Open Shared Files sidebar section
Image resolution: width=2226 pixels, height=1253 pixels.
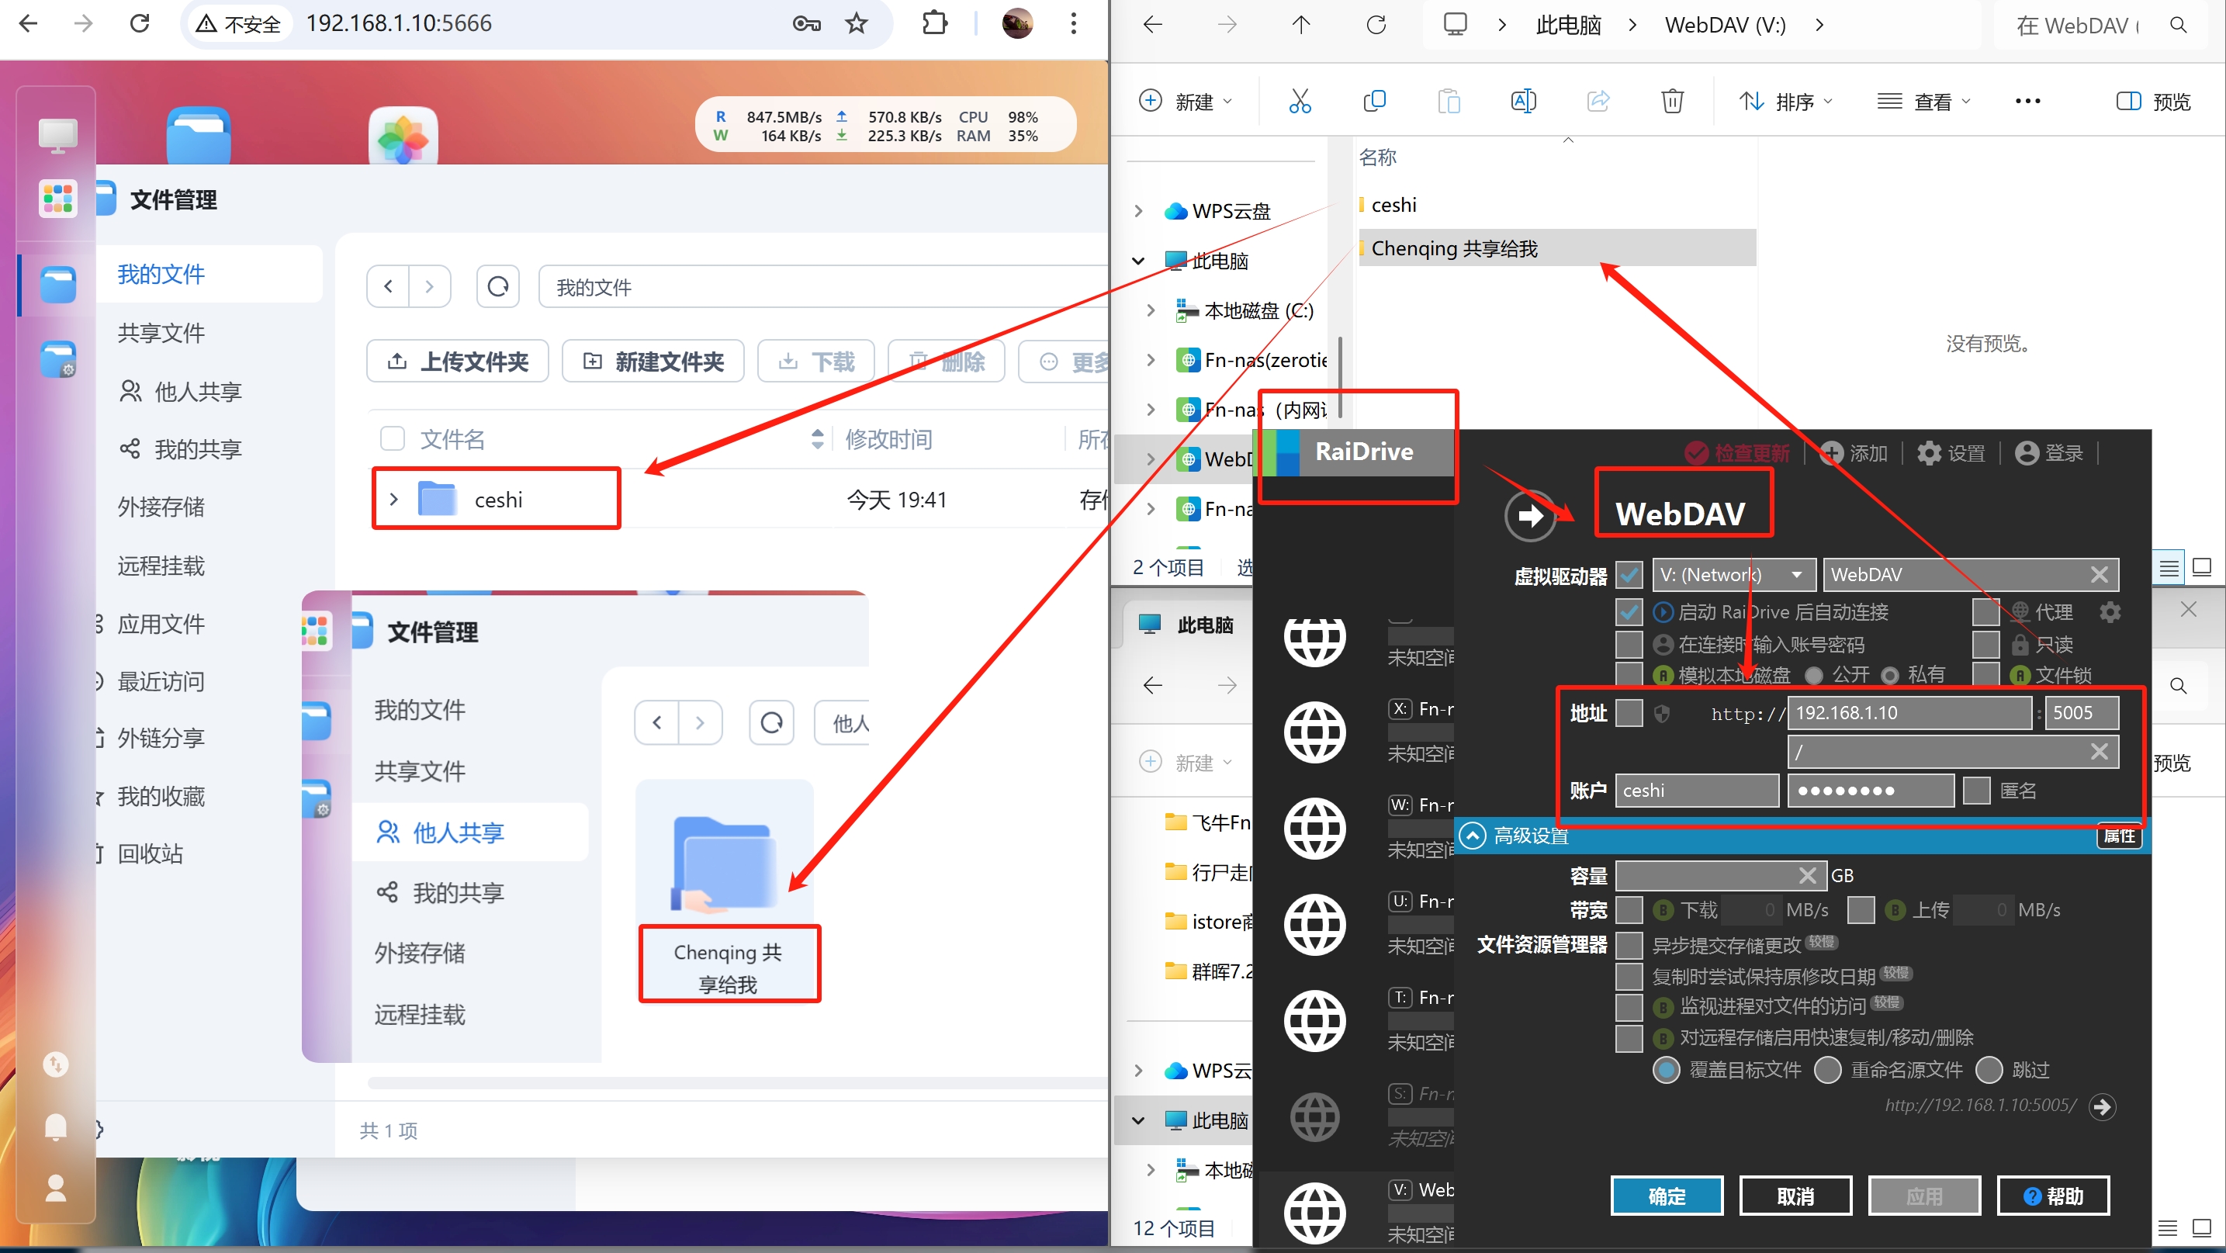tap(161, 333)
